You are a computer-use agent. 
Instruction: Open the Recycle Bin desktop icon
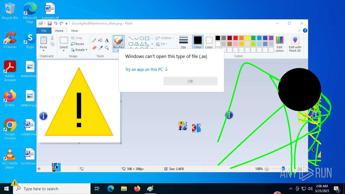pyautogui.click(x=10, y=11)
